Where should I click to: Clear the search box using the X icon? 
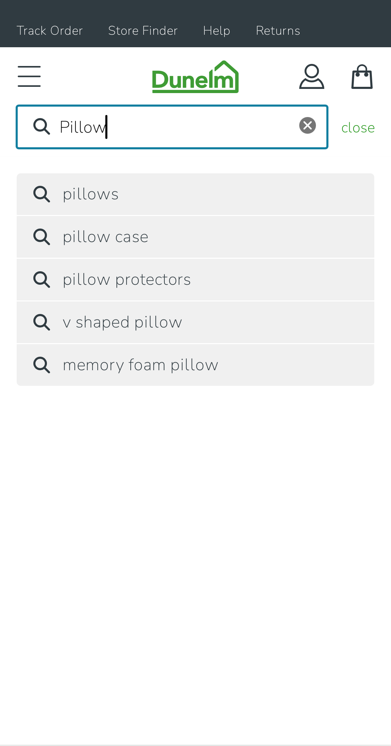coord(307,126)
